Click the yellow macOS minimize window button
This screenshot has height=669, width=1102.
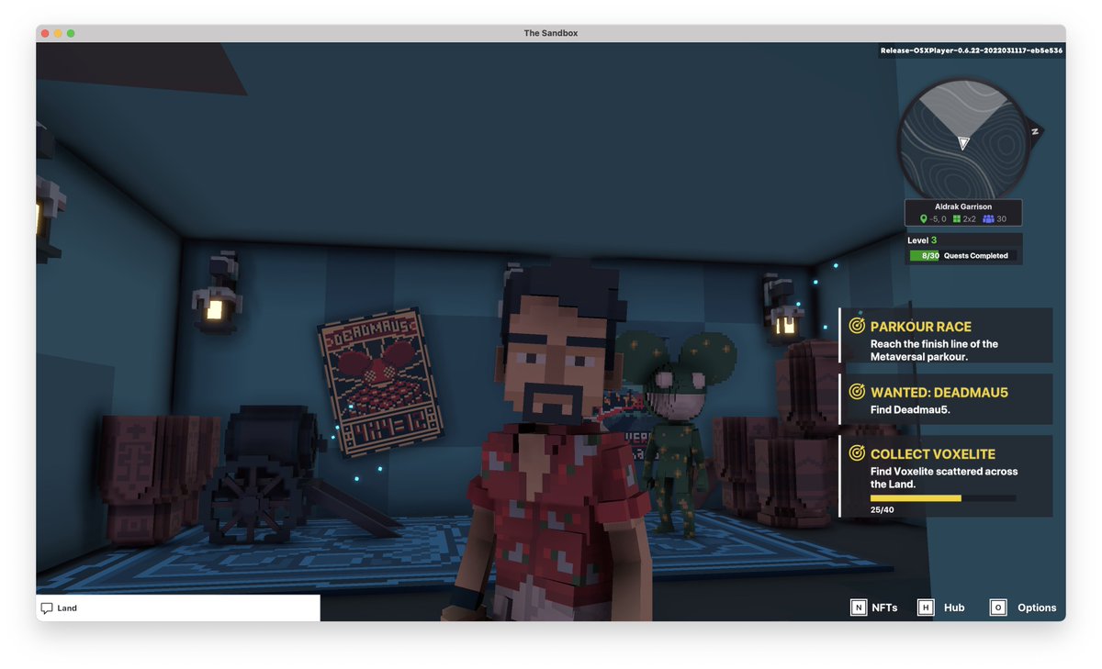point(58,33)
